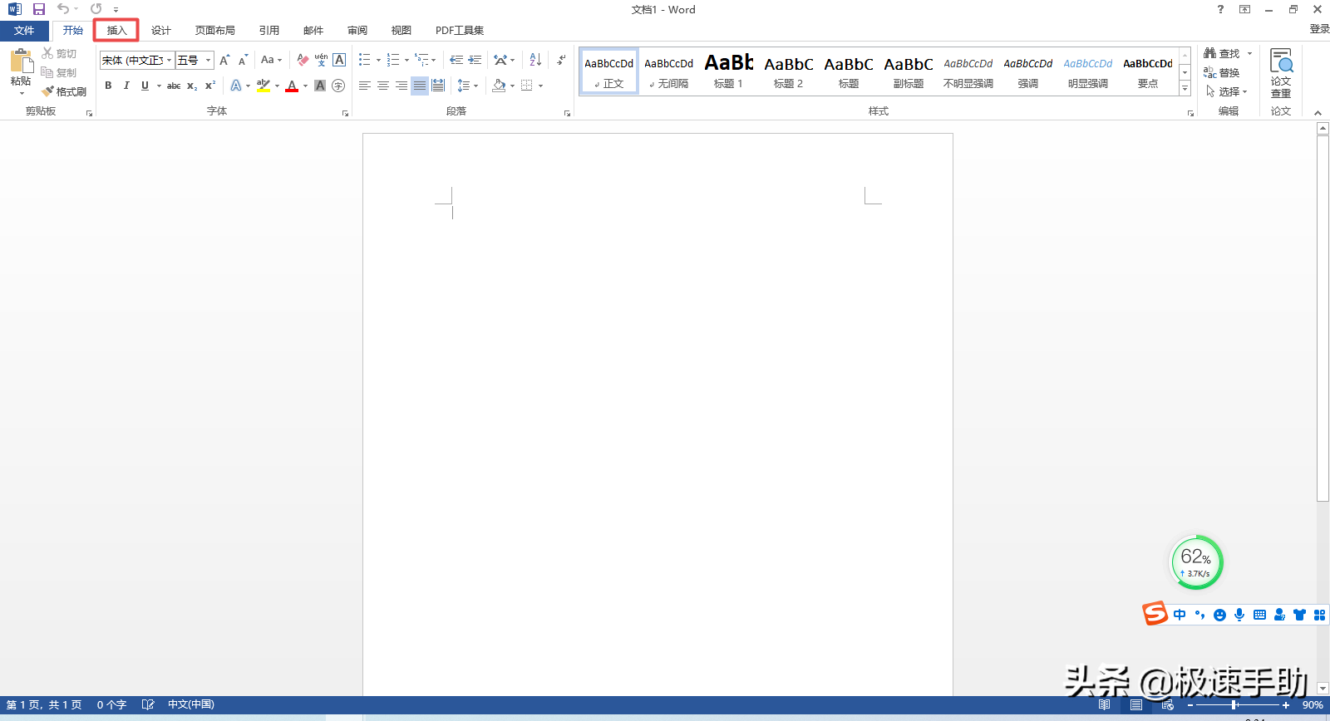Click the increase indent icon

tap(475, 61)
